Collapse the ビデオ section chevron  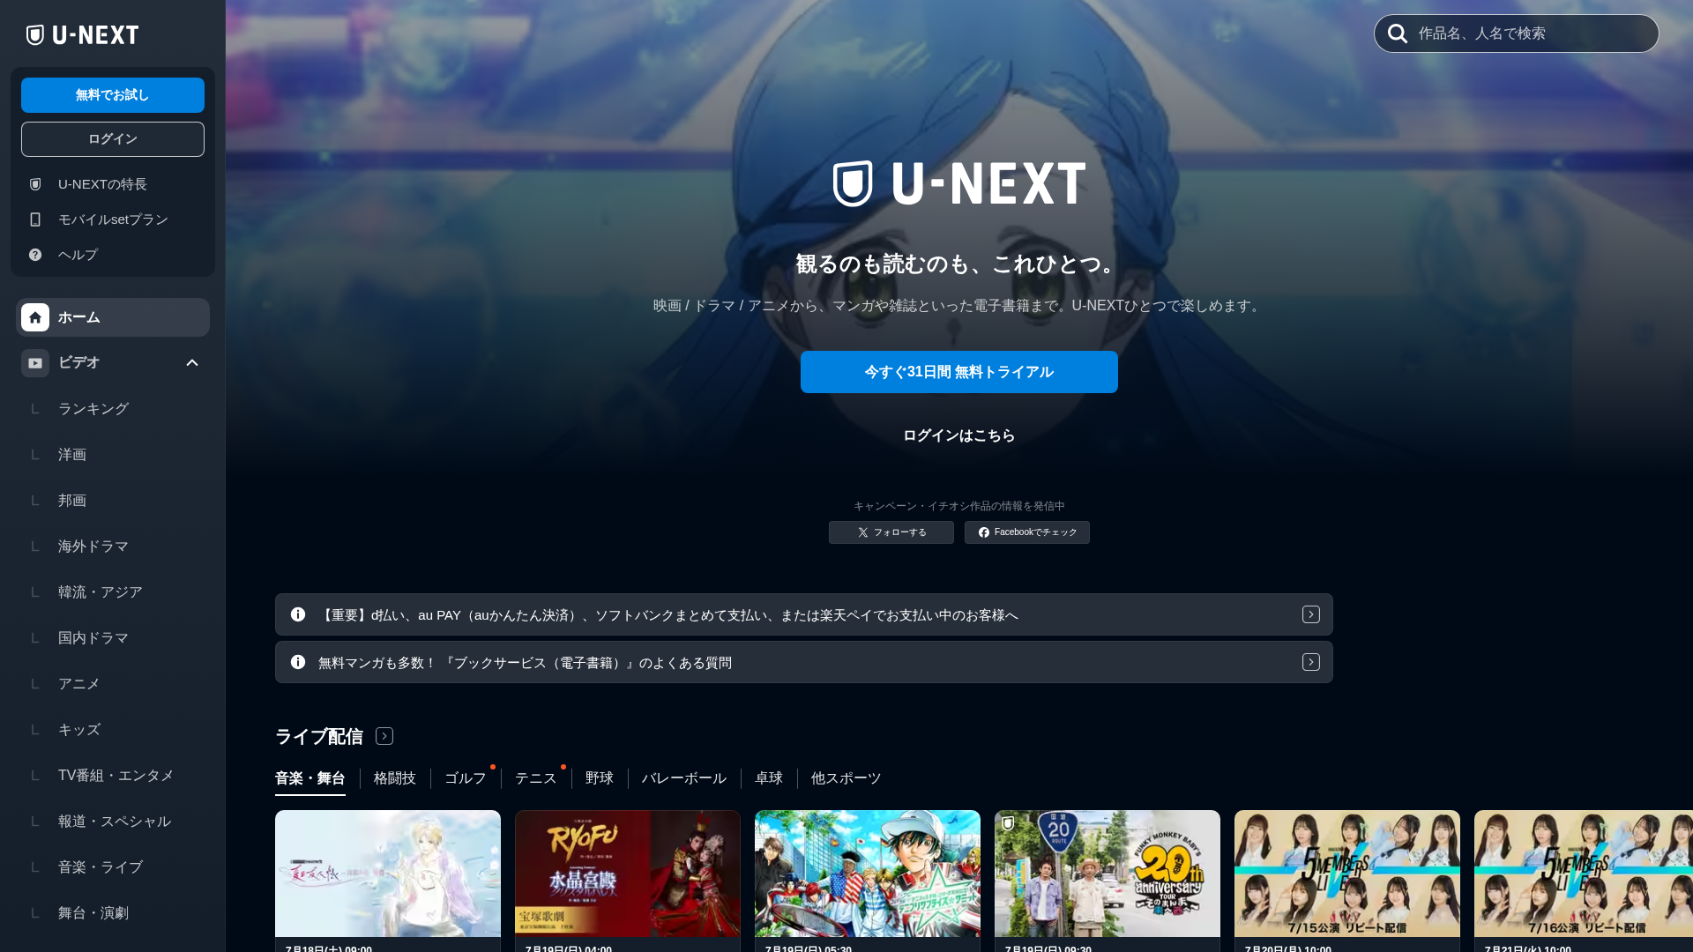click(192, 363)
